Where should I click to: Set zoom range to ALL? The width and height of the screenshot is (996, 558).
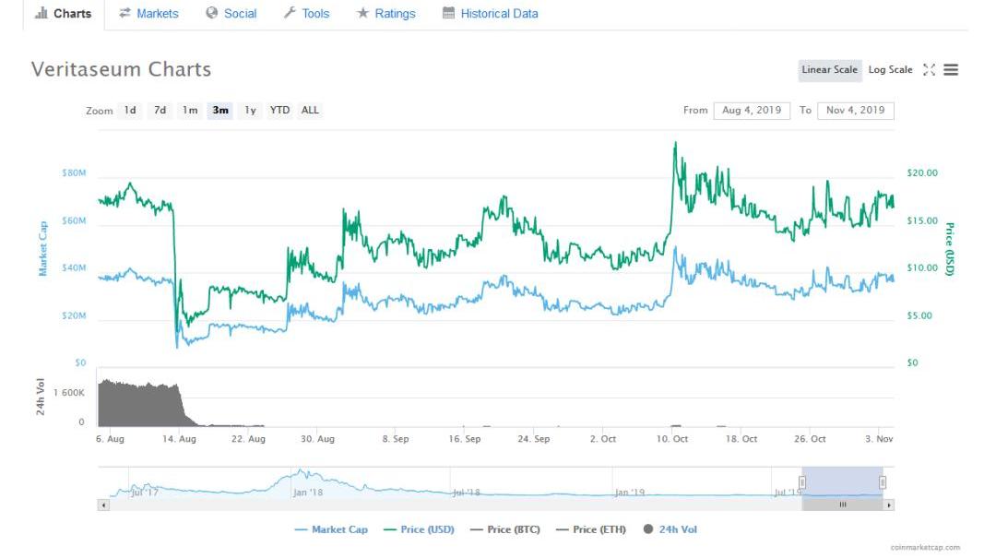(x=310, y=111)
